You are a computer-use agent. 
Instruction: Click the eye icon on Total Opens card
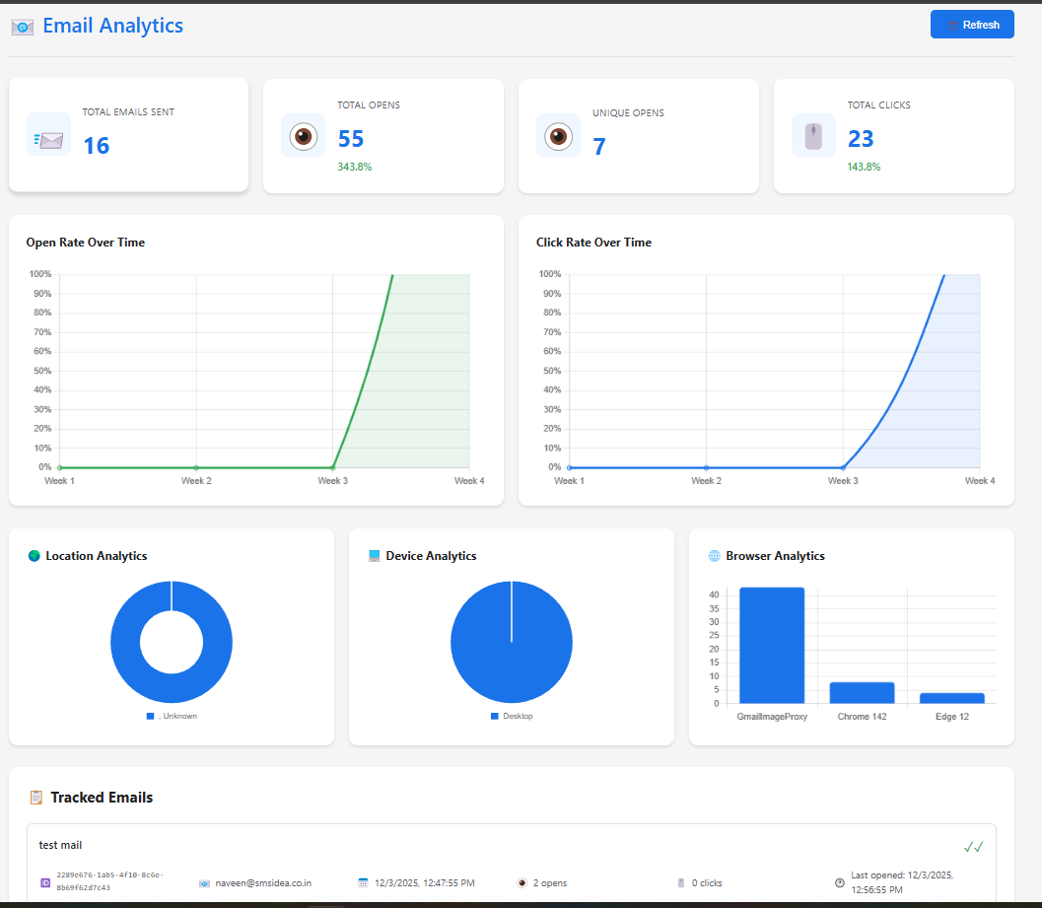pos(303,135)
